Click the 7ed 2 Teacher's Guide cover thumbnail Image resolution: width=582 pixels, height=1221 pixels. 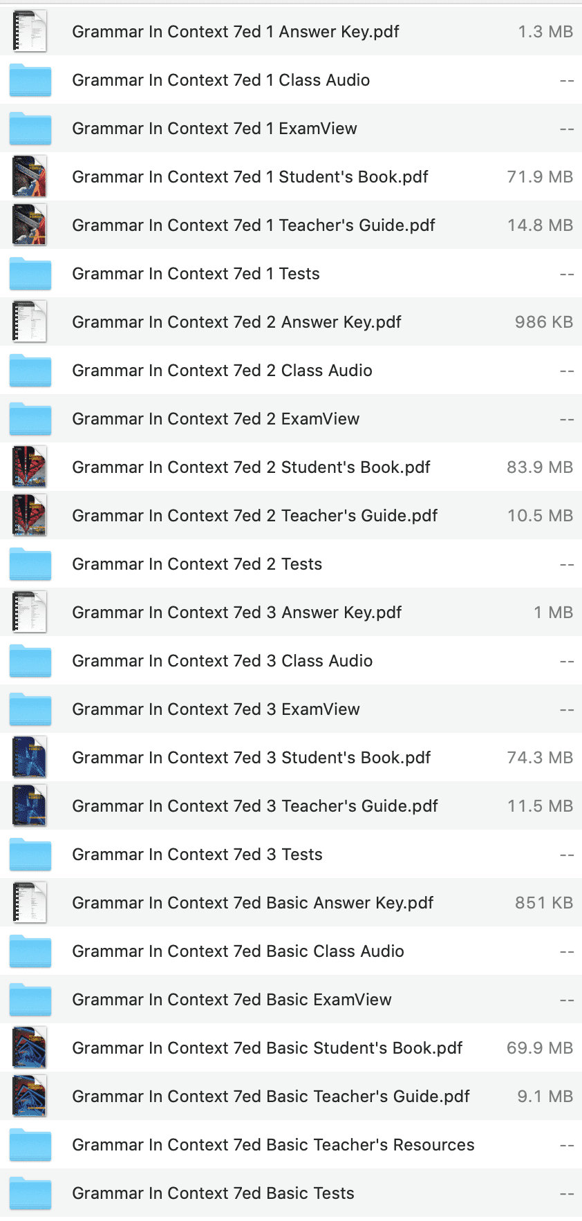pos(30,515)
